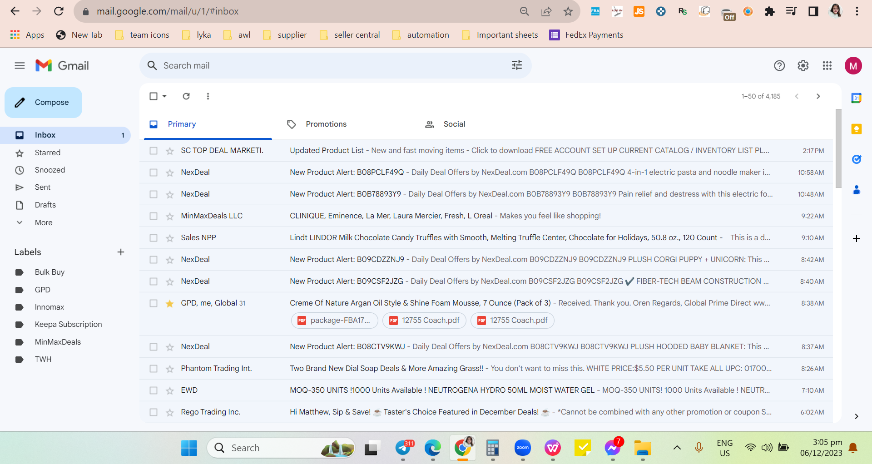Viewport: 872px width, 464px height.
Task: Open the select dropdown arrow beside checkbox
Action: click(x=164, y=96)
